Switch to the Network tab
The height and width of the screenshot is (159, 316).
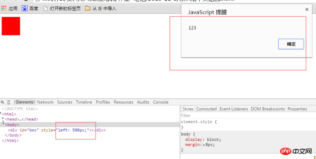pos(45,102)
